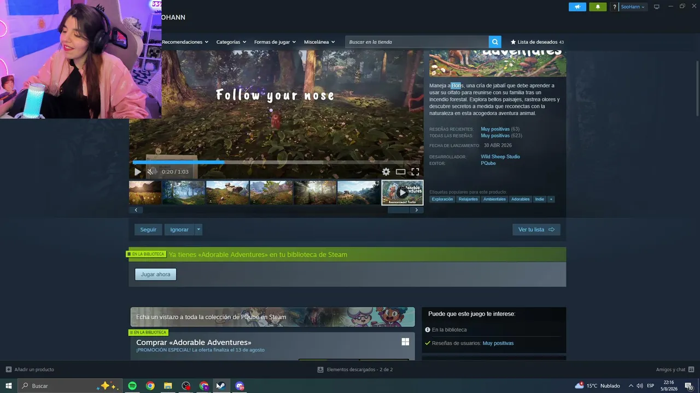Open File Explorer from the taskbar
The height and width of the screenshot is (393, 700).
click(168, 386)
